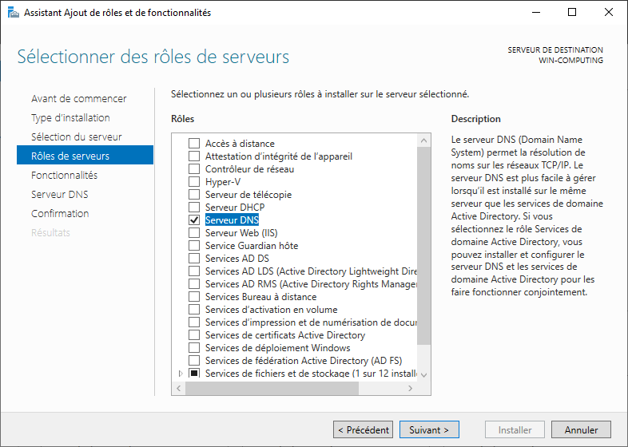Open the Type d'installation step
This screenshot has height=447, width=628.
tap(70, 118)
